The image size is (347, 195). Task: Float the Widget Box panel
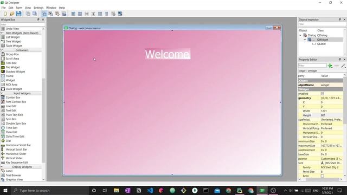[38, 19]
